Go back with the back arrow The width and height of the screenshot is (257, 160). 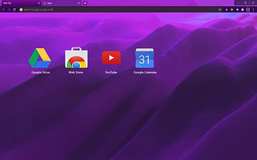click(4, 10)
